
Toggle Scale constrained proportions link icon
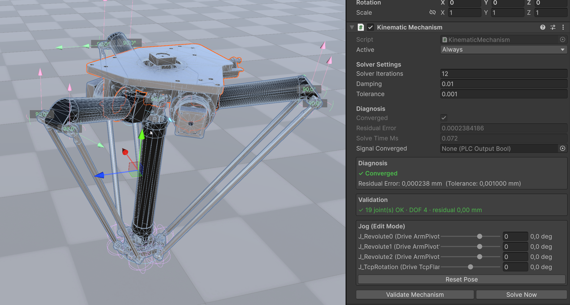[x=432, y=12]
